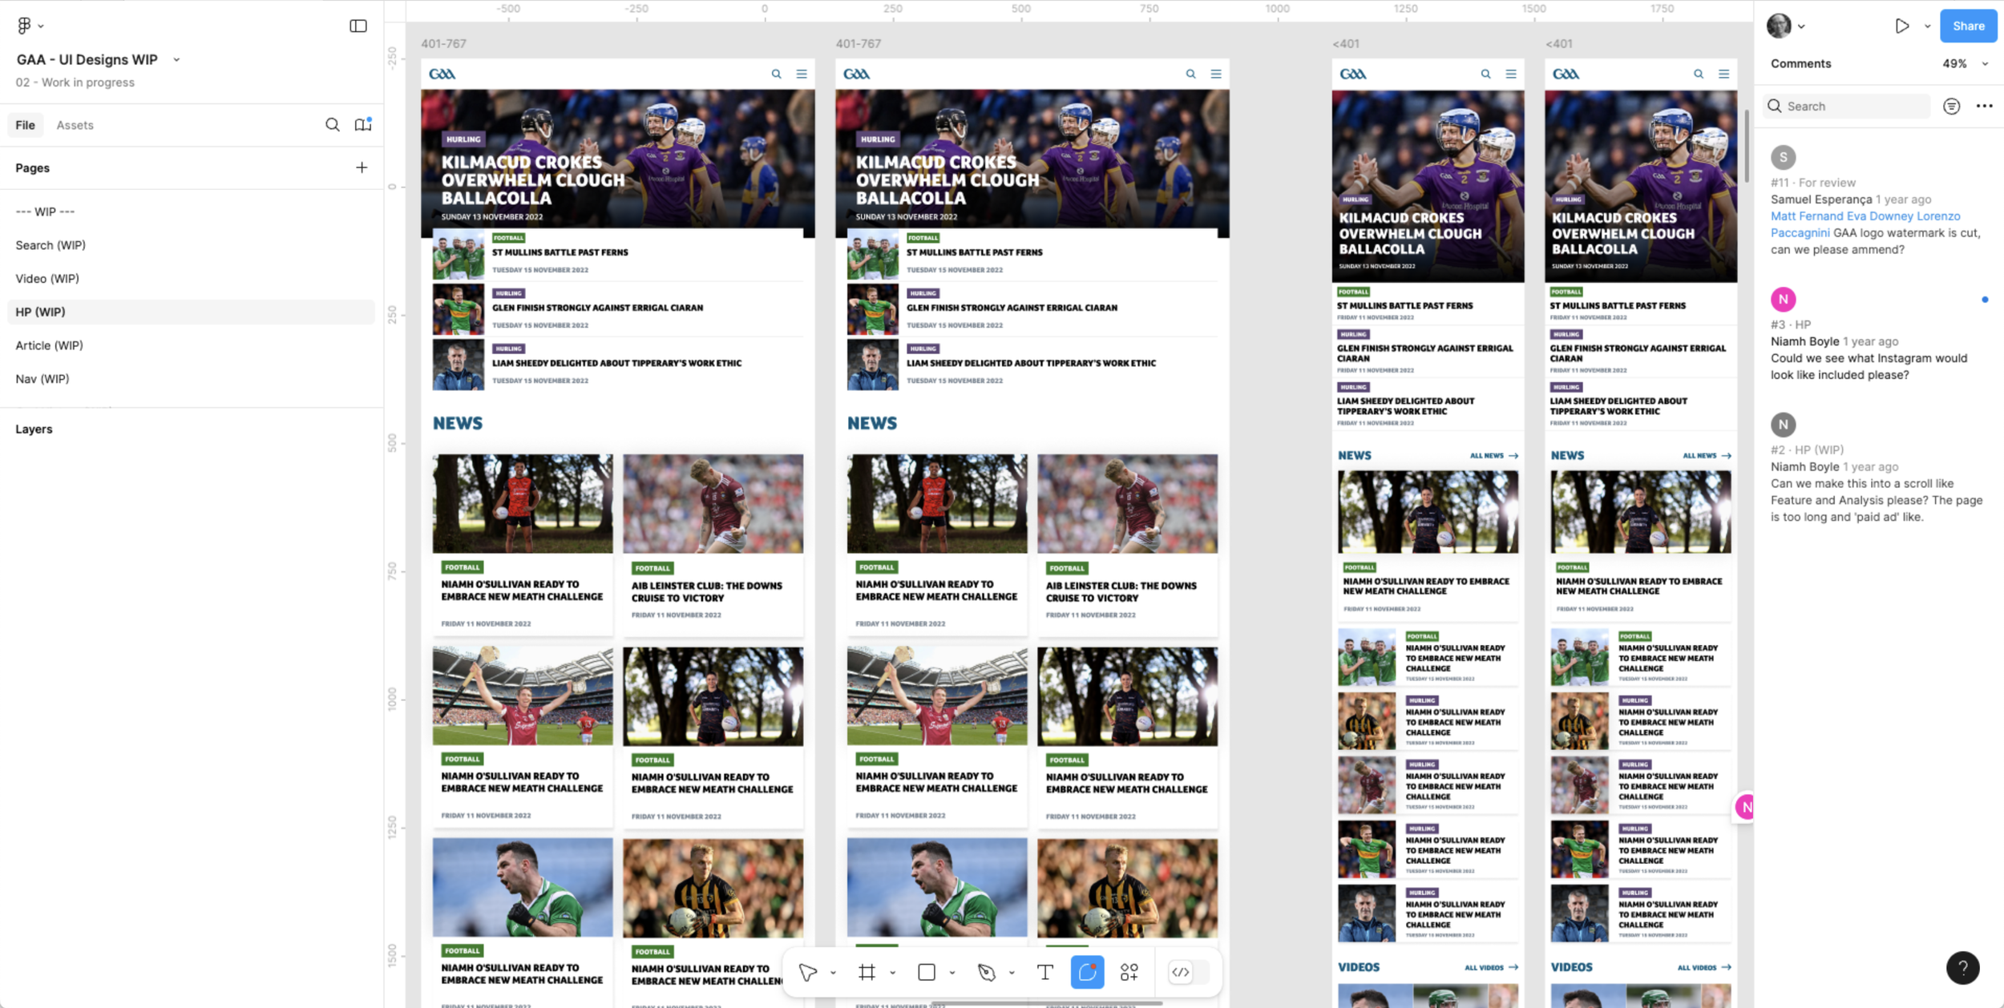Select the Rectangle shape tool

pos(927,972)
